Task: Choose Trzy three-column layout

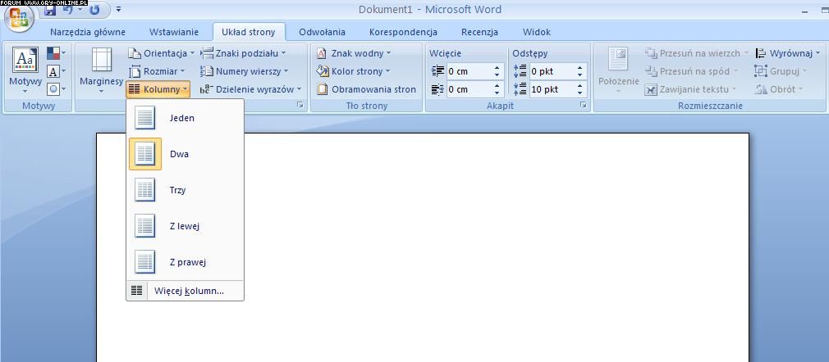Action: click(185, 190)
